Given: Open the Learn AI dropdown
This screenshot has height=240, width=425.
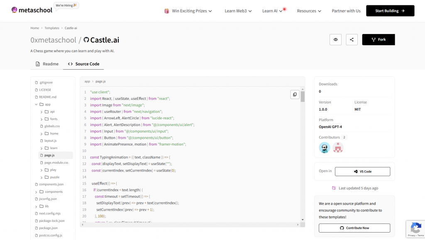Looking at the screenshot, I should (x=270, y=11).
